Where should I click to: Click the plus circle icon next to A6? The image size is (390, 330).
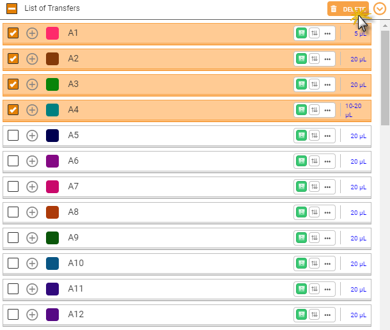pos(32,161)
